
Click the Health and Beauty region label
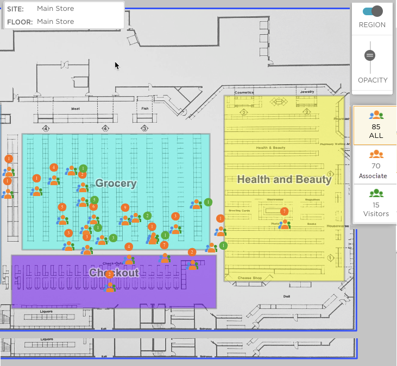[284, 179]
